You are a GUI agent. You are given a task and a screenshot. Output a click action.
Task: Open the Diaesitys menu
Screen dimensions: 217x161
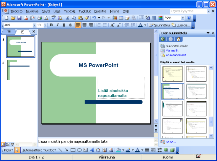[x=100, y=11]
